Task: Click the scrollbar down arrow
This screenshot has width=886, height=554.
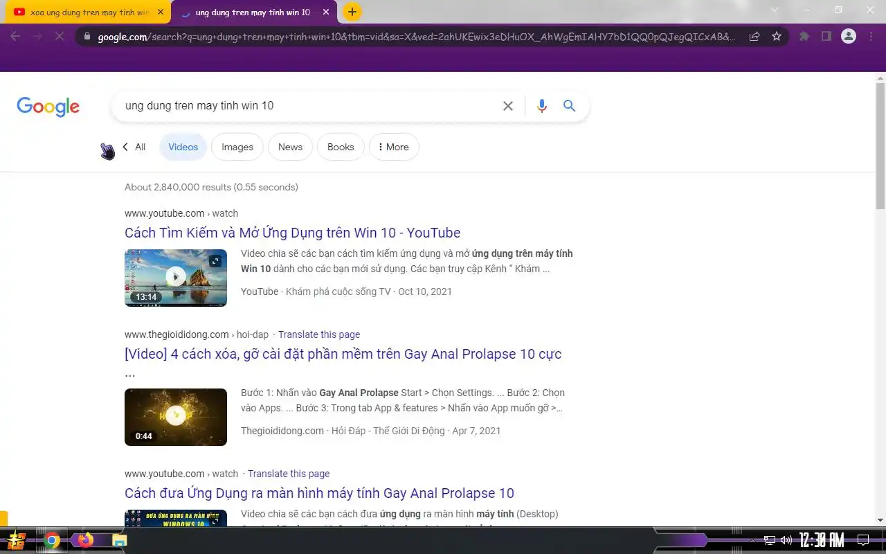Action: [x=880, y=520]
